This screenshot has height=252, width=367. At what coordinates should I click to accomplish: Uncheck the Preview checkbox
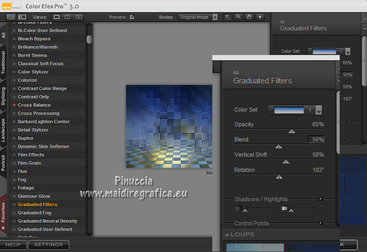tap(132, 17)
